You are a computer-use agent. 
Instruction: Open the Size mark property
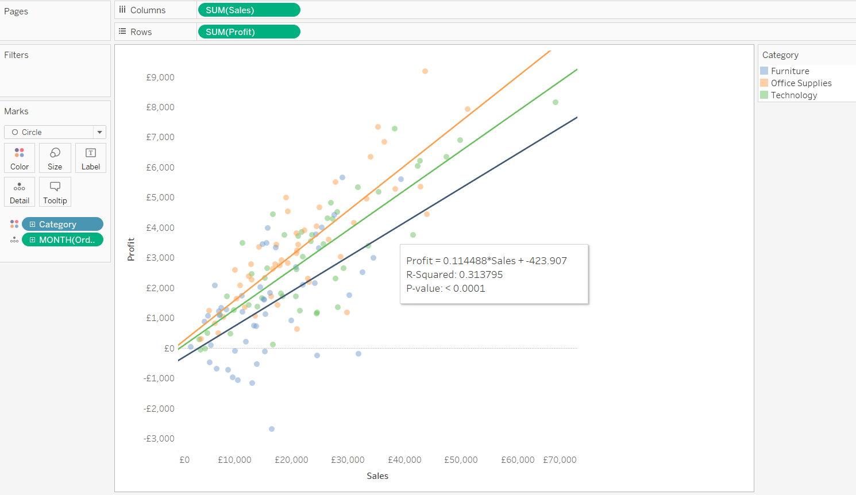point(55,158)
